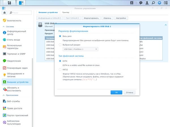
Task: Open Информационный центр info icon
Action: (x=5, y=33)
